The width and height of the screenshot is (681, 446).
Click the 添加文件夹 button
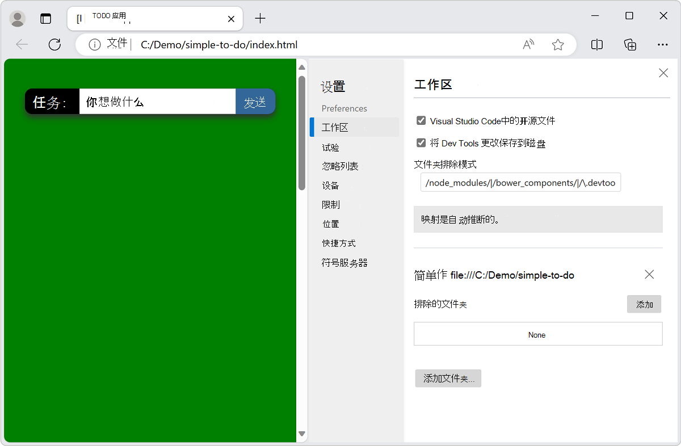[x=448, y=378]
